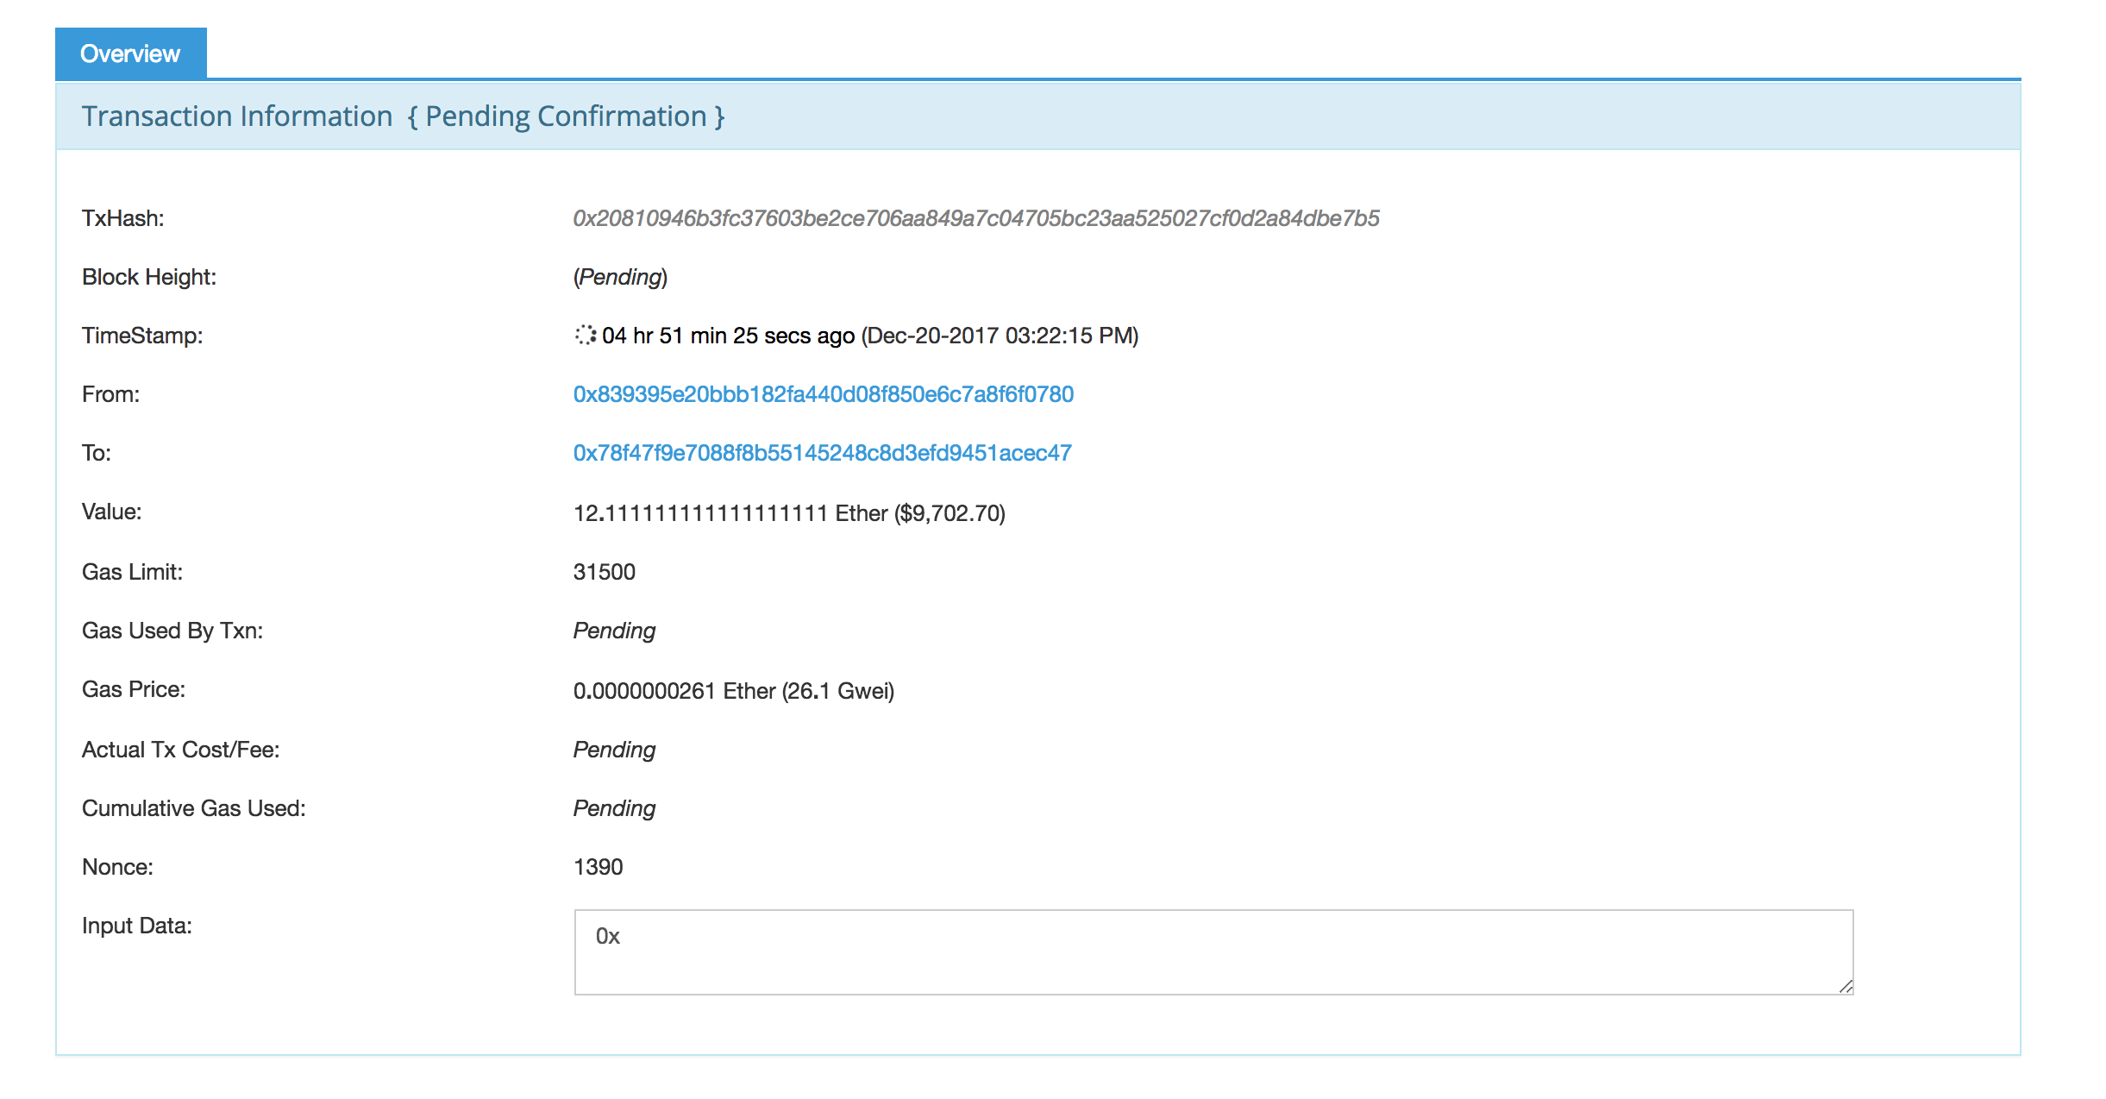The image size is (2106, 1099).
Task: Select the TxHash value text
Action: pos(975,218)
